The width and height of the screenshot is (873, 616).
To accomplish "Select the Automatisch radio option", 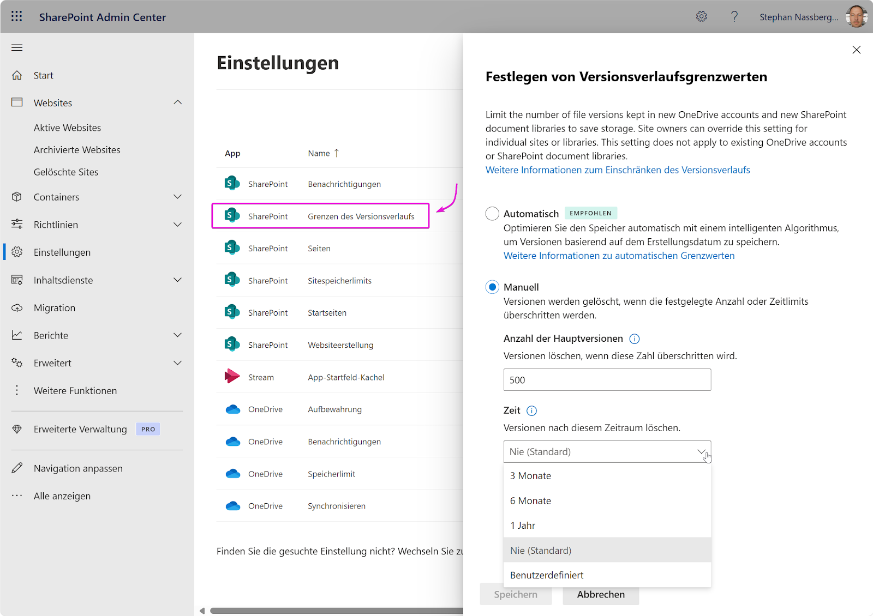I will (x=492, y=214).
